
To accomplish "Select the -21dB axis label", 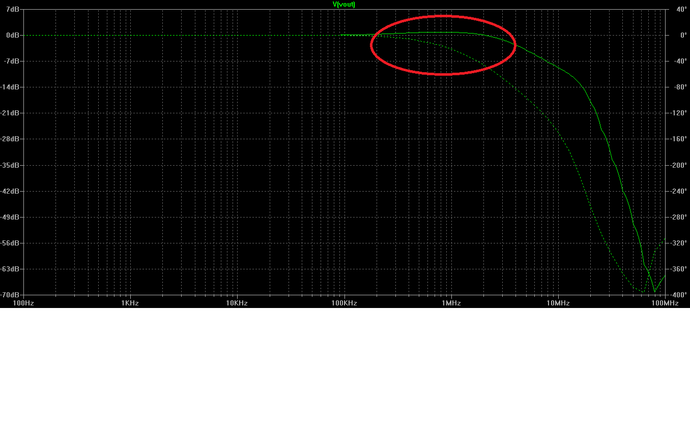I will (x=11, y=113).
